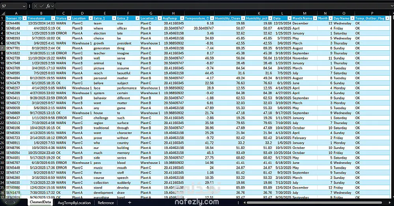
Task: Select row 7 header
Action: click(x=2, y=48)
